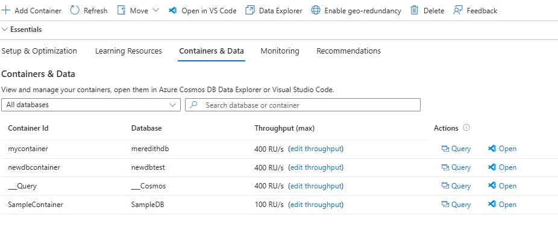The height and width of the screenshot is (245, 558).
Task: Click Query link for newdbcontainer
Action: pyautogui.click(x=461, y=167)
